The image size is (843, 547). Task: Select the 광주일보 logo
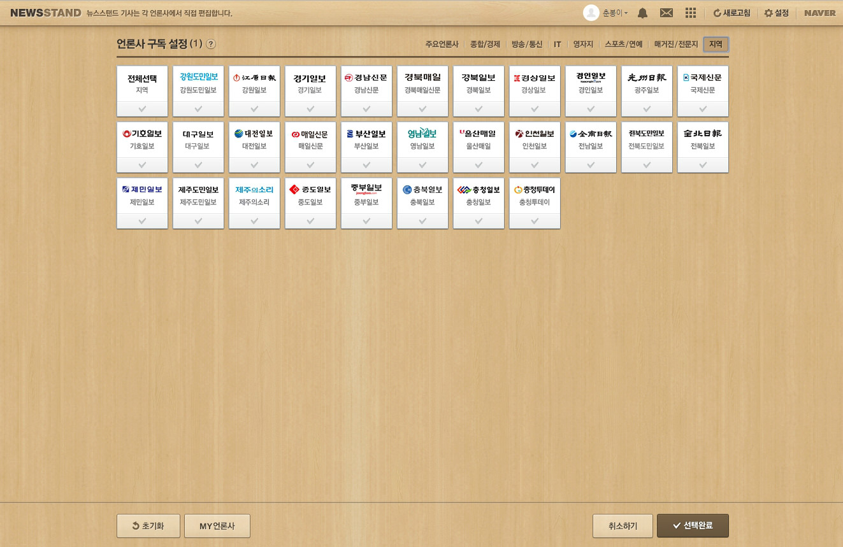(647, 78)
